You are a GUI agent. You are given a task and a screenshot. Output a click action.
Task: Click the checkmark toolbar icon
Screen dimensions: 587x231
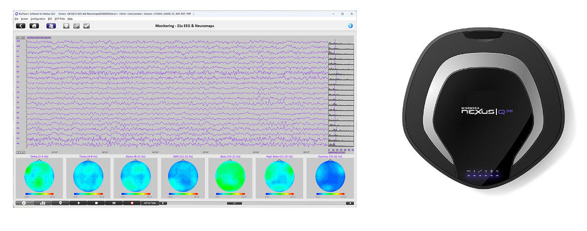(86, 25)
